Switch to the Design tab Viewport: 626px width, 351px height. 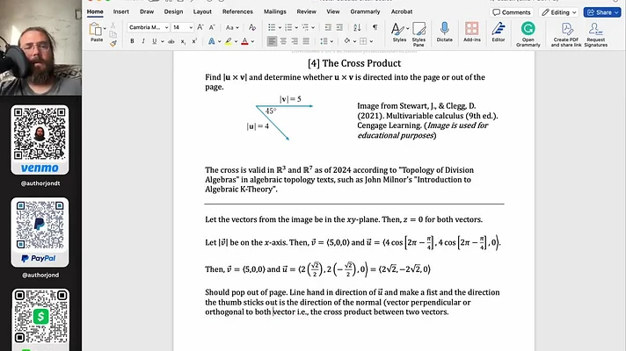click(x=173, y=11)
